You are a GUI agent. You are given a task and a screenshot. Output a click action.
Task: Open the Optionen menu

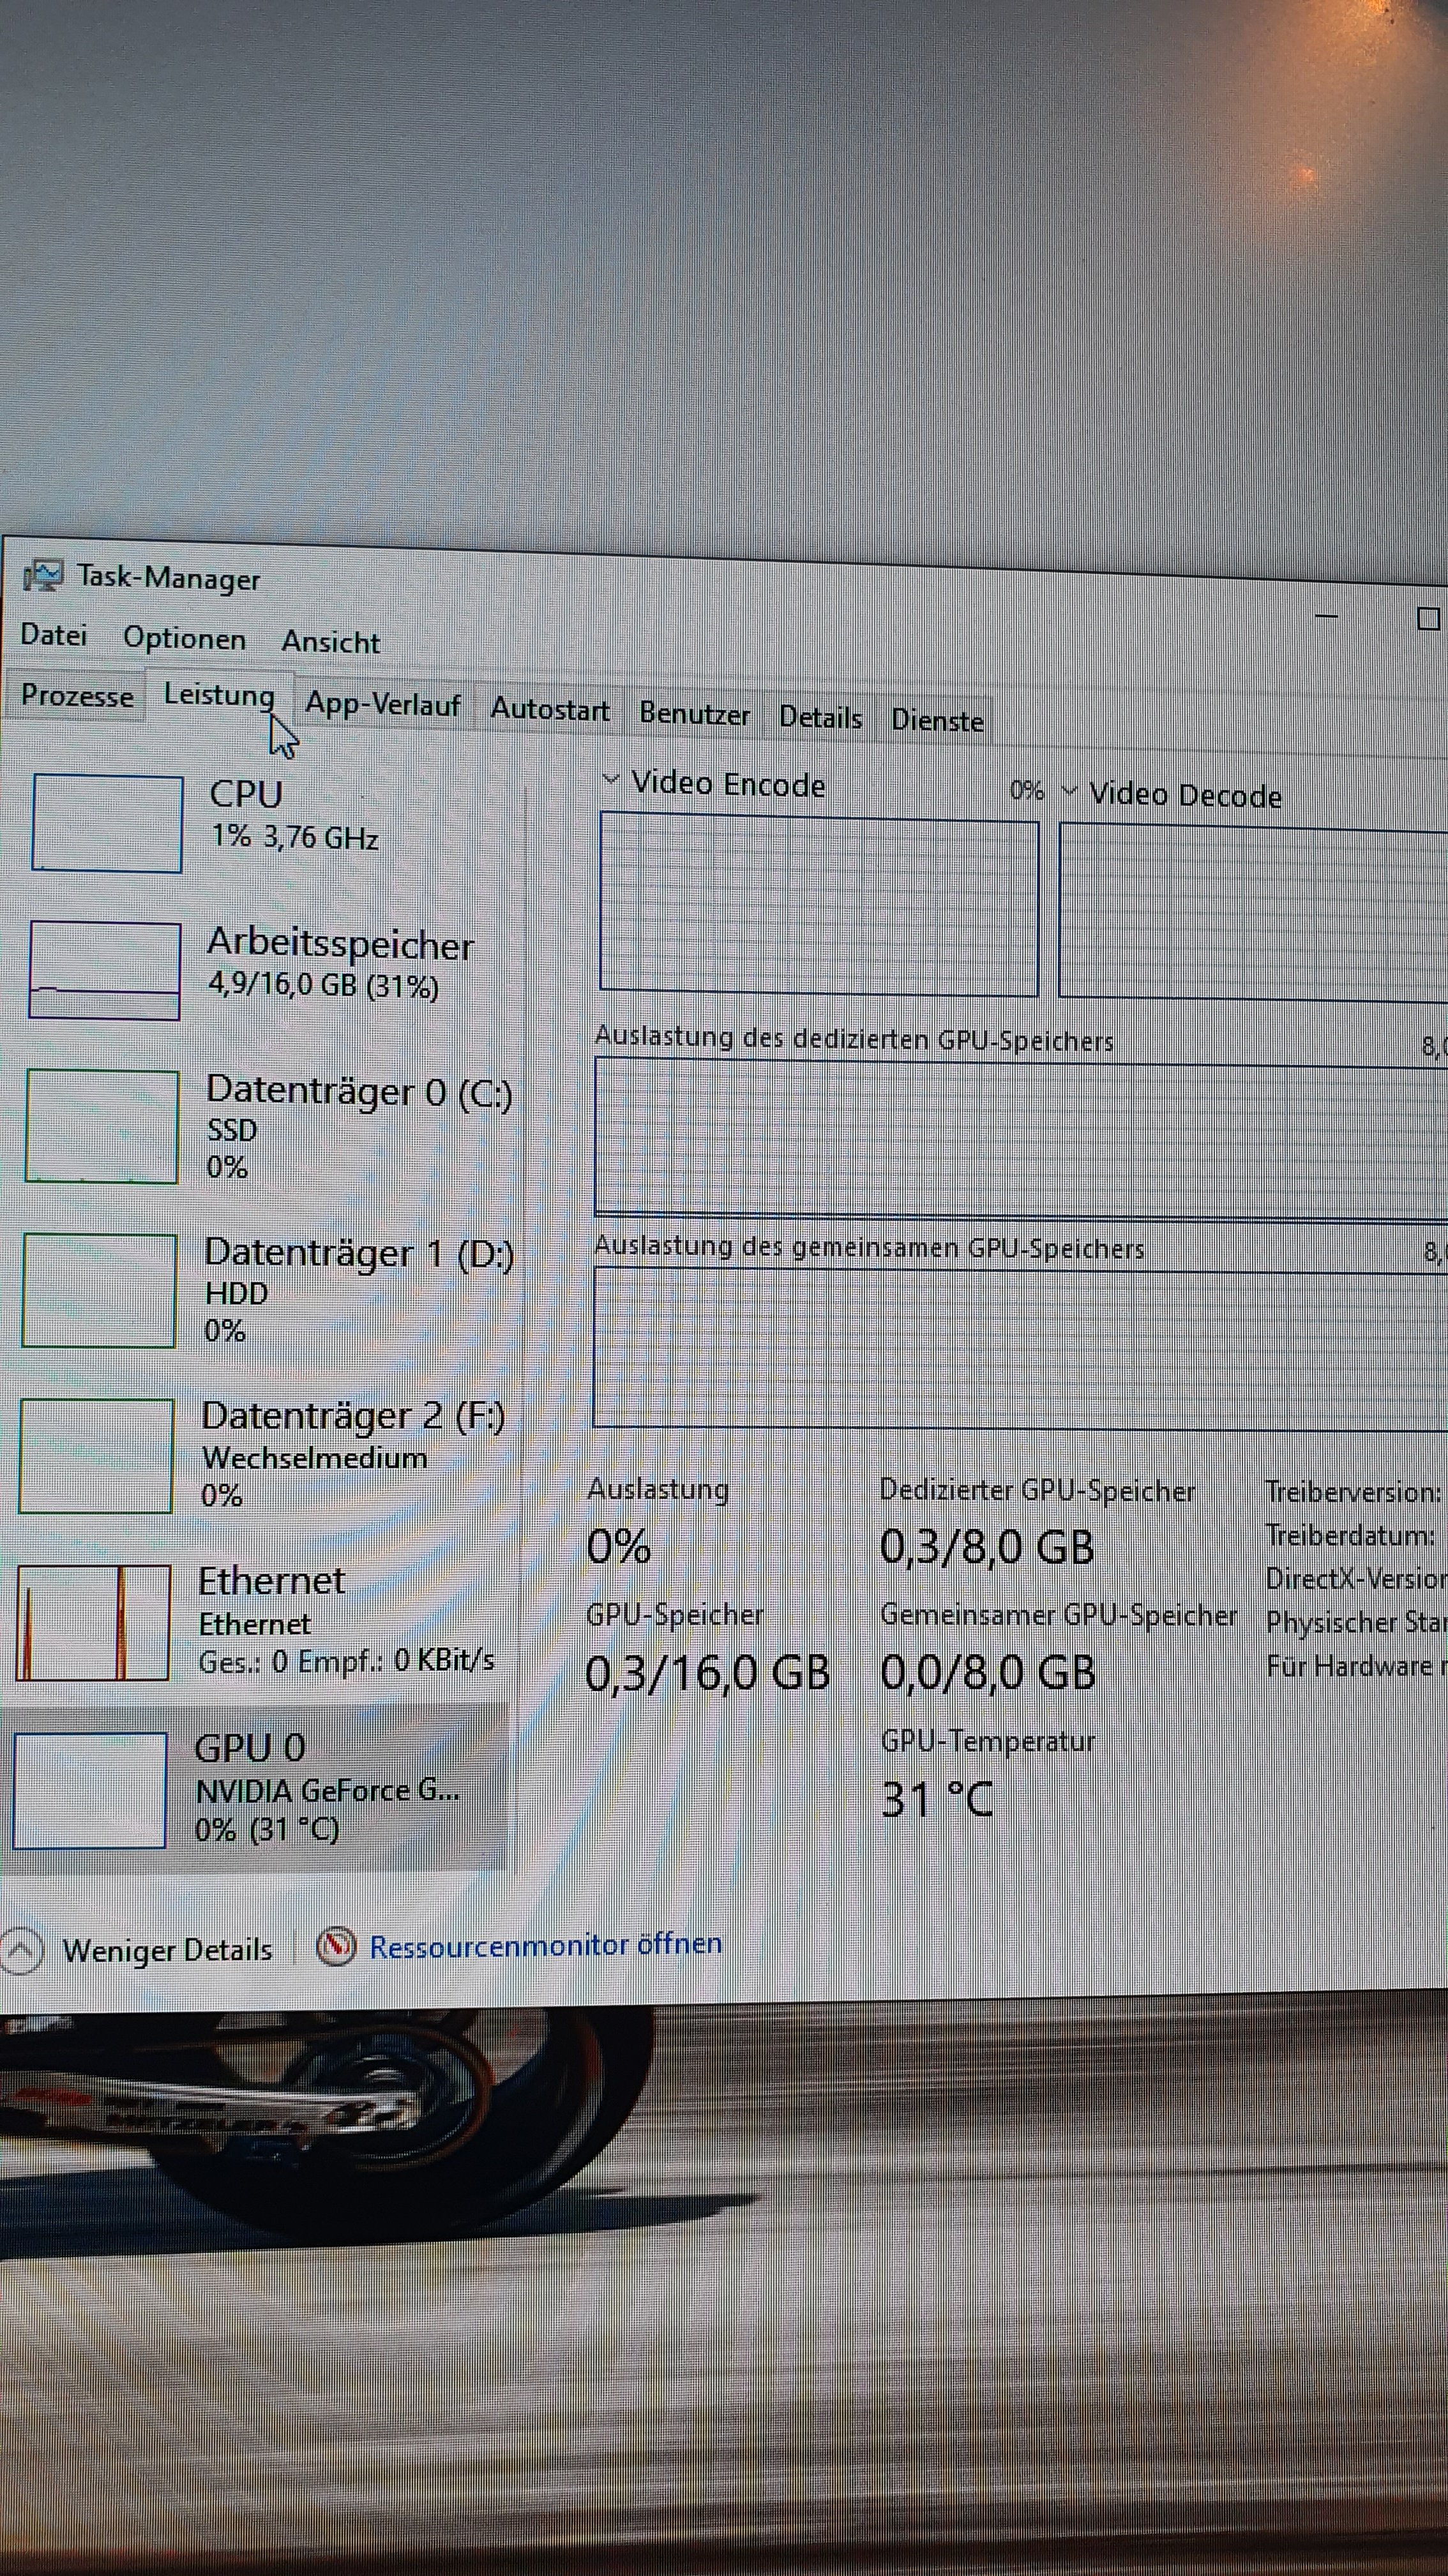[x=184, y=639]
